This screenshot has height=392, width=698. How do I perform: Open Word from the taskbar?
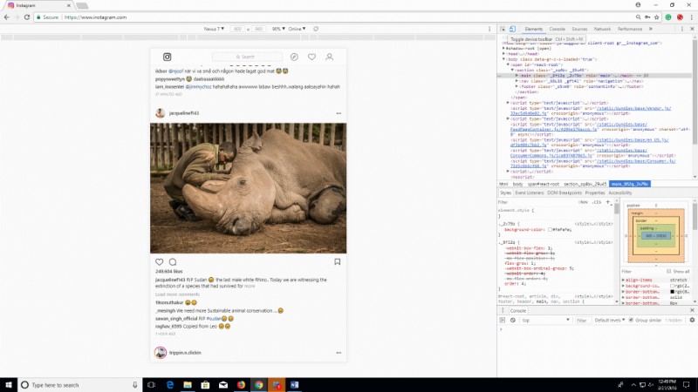coord(294,385)
